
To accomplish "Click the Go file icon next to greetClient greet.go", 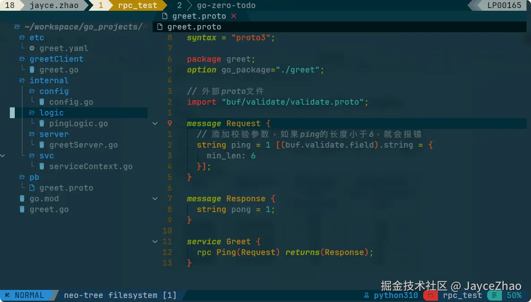I will (32, 70).
